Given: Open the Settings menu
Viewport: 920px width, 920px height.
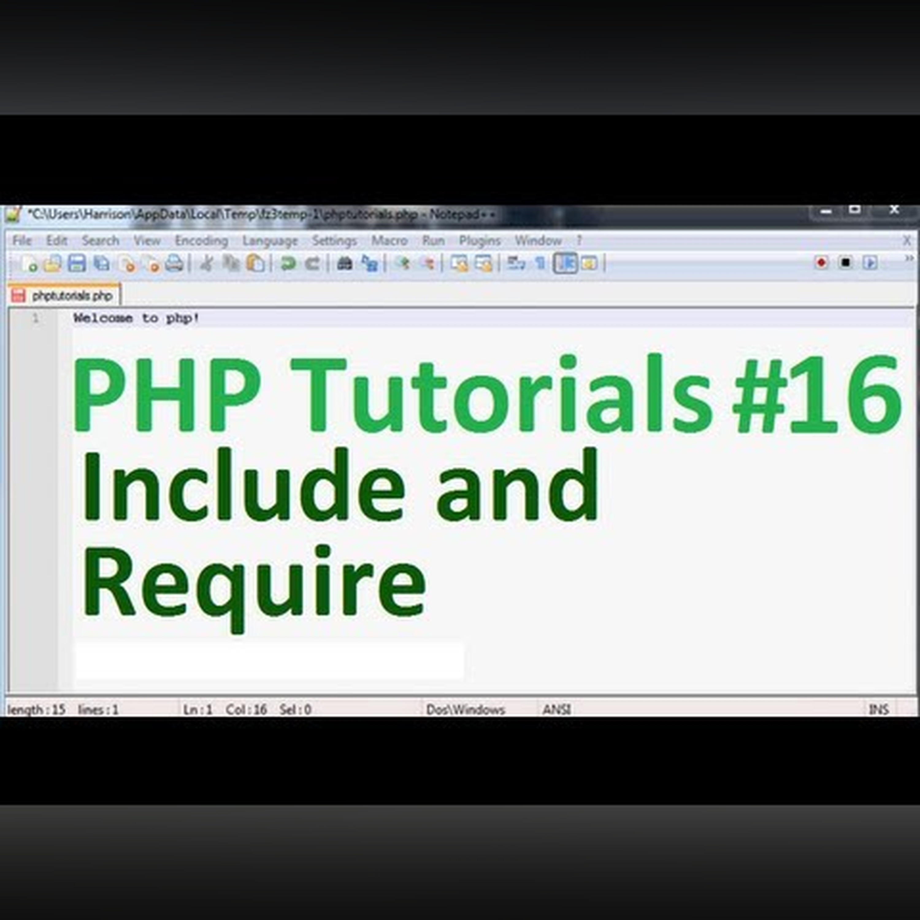Looking at the screenshot, I should (334, 241).
